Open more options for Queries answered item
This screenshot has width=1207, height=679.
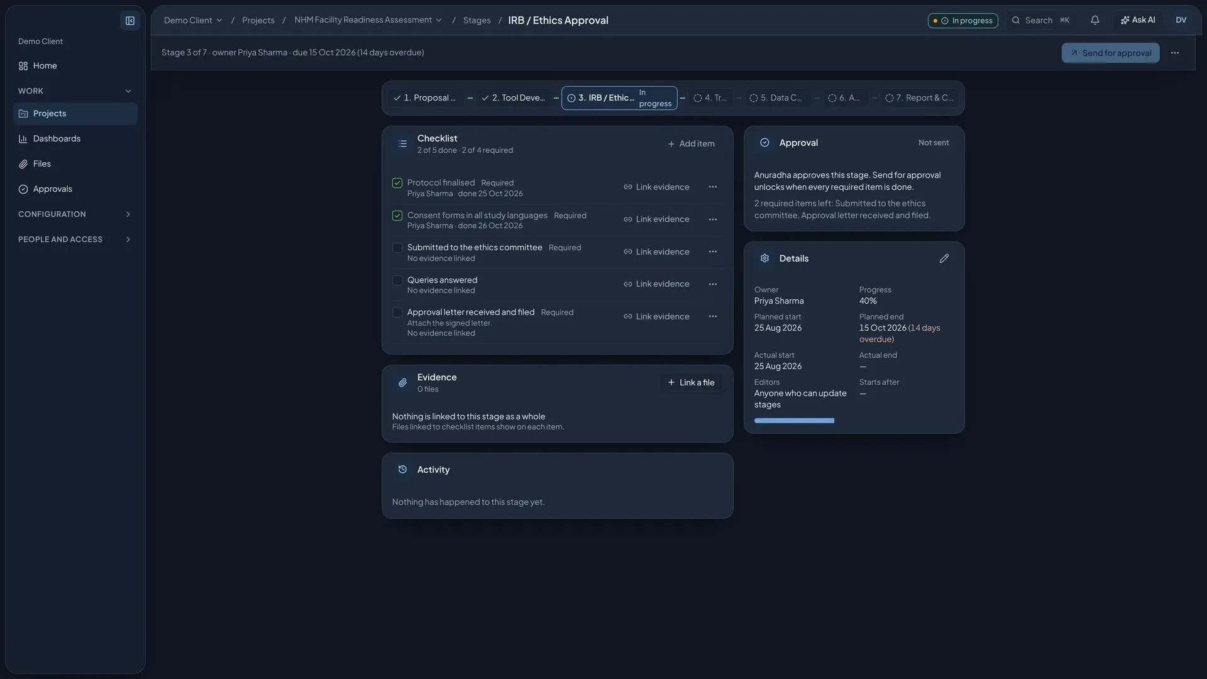(x=712, y=284)
